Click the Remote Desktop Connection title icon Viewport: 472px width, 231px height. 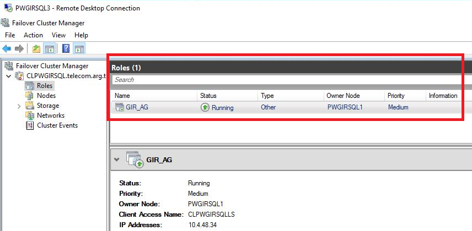tap(8, 8)
